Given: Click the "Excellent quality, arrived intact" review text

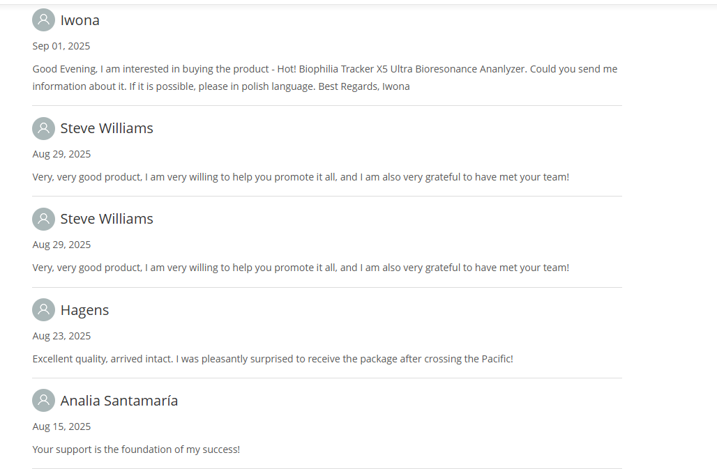Looking at the screenshot, I should click(273, 359).
